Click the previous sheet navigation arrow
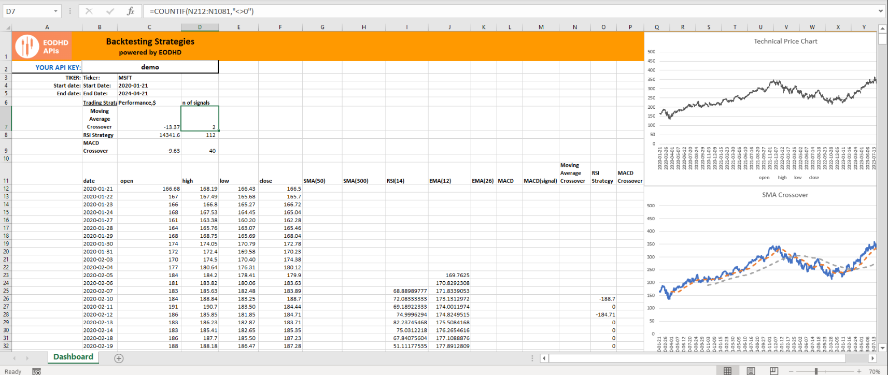This screenshot has height=375, width=888. 14,358
